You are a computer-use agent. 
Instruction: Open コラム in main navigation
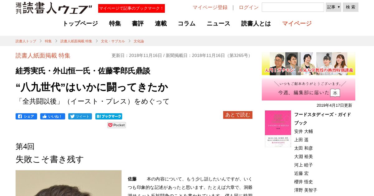tap(187, 23)
